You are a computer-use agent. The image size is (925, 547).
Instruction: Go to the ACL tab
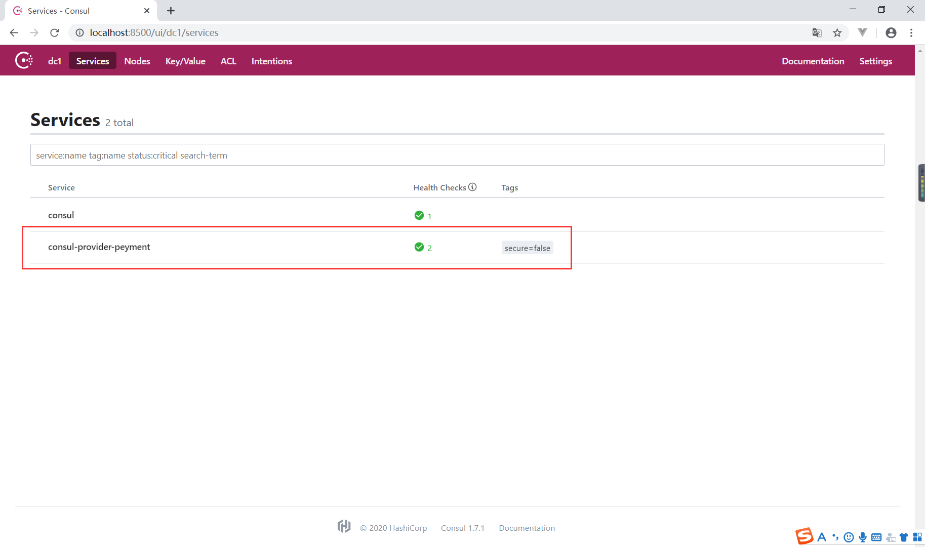click(x=228, y=61)
